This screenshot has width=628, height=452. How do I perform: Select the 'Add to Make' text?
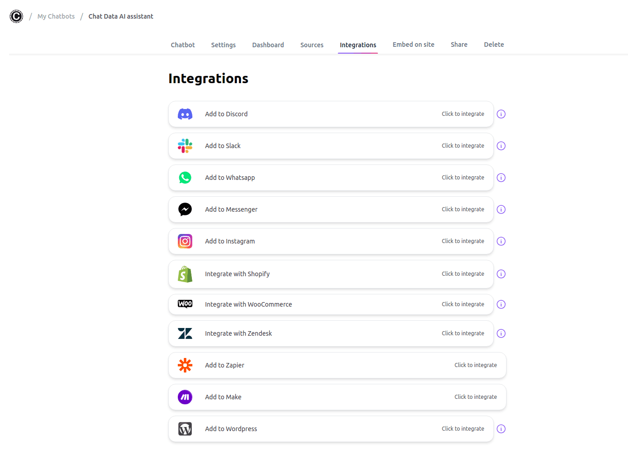coord(223,397)
